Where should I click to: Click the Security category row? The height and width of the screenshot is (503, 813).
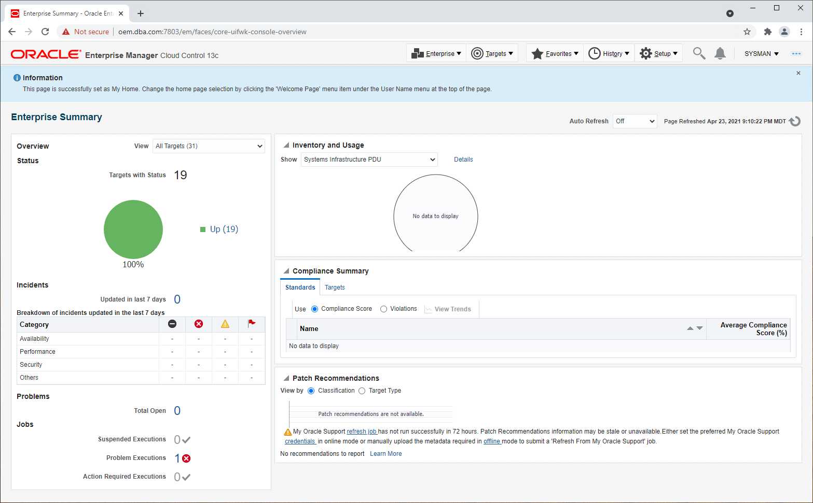point(141,365)
